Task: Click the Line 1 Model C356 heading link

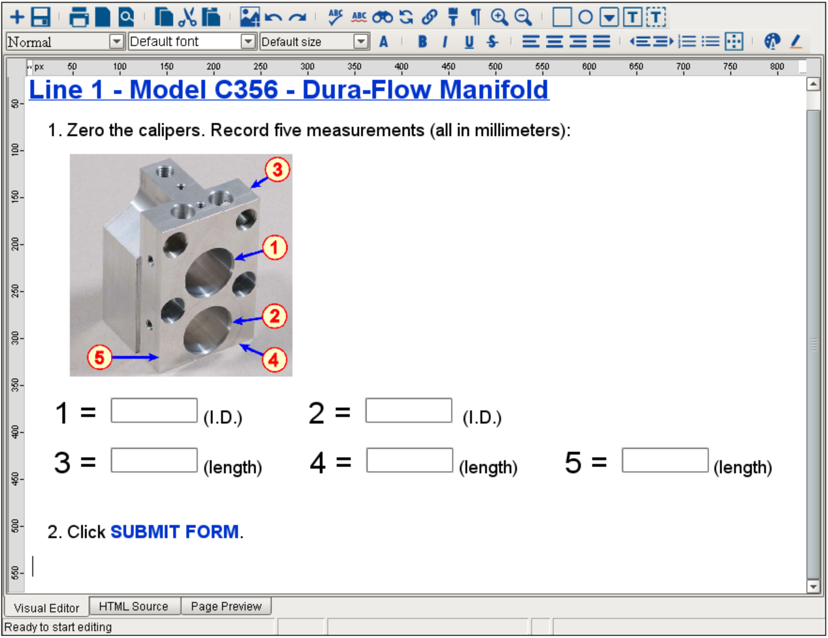Action: click(289, 90)
